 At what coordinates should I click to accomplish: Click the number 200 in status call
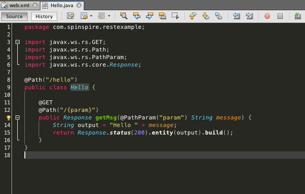pyautogui.click(x=139, y=132)
